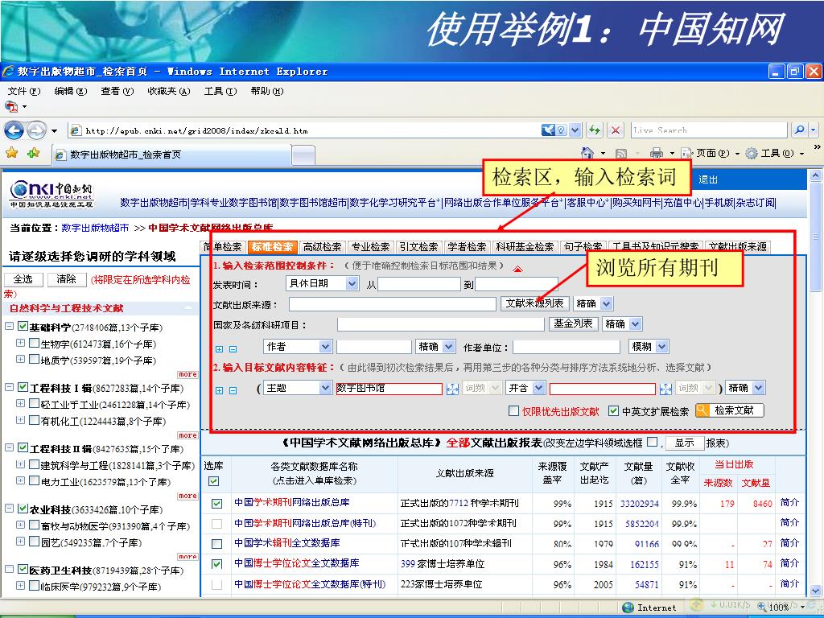The width and height of the screenshot is (824, 618).
Task: Check the 生物学 checkbox
Action: click(34, 343)
